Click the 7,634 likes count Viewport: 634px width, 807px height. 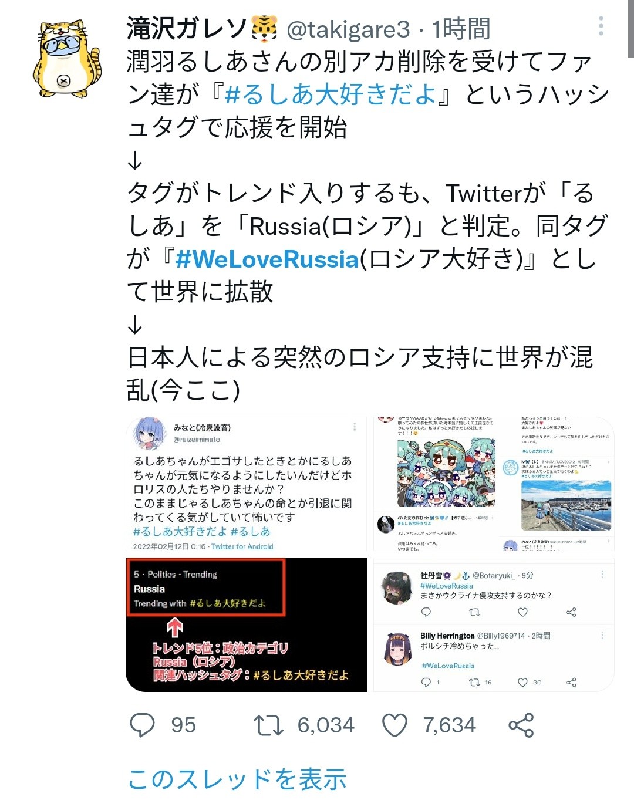[x=449, y=725]
